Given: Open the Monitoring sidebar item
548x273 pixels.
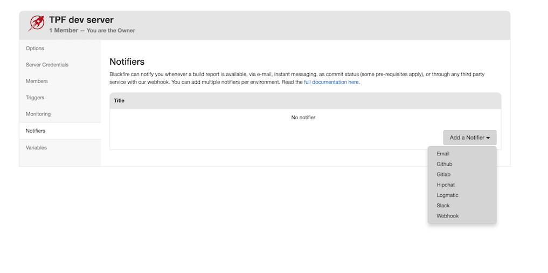Looking at the screenshot, I should click(38, 114).
